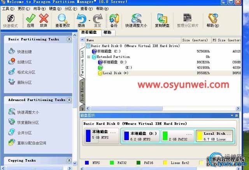Select the 5 GB NTFS block in the disk map
Viewport: 249px width, 170px height.
click(102, 135)
